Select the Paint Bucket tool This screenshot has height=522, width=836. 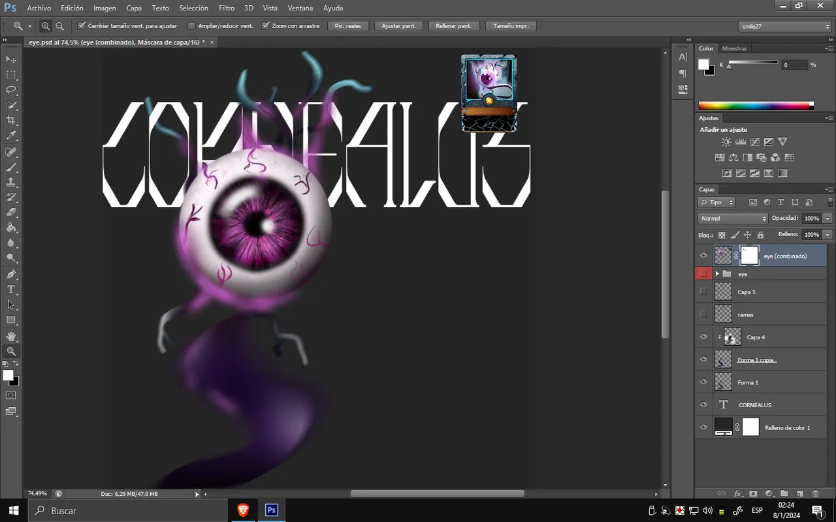click(x=11, y=228)
